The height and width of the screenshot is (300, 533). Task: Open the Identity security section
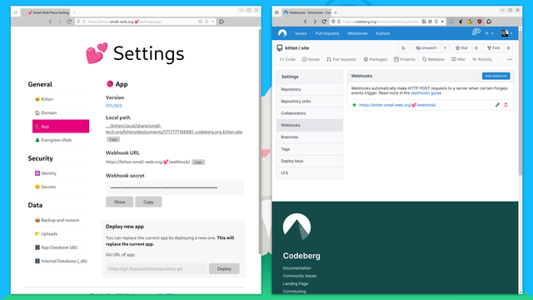coord(61,173)
